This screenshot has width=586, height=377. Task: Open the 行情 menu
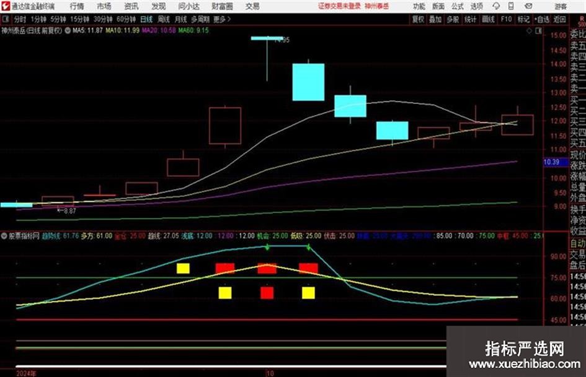pyautogui.click(x=77, y=6)
